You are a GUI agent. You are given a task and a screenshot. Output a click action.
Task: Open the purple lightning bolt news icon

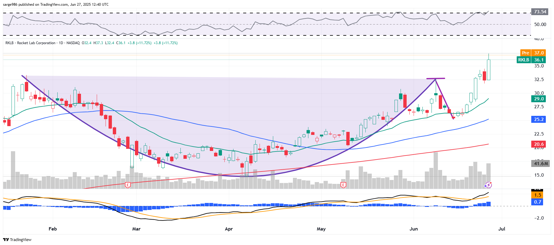[488, 185]
